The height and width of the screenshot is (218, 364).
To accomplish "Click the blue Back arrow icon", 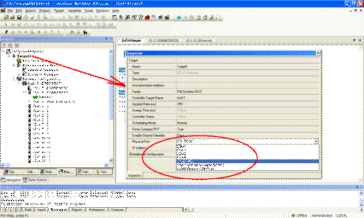I will point(178,17).
